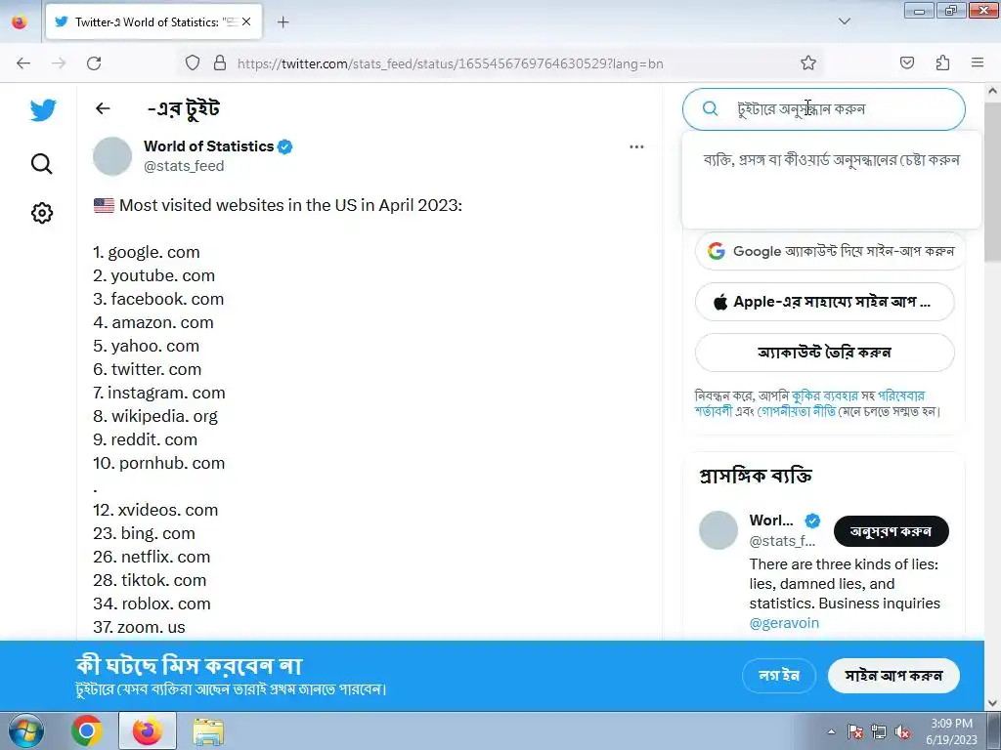Viewport: 1001px width, 750px height.
Task: Select the Twitter World of Statistics browser tab
Action: pyautogui.click(x=153, y=22)
